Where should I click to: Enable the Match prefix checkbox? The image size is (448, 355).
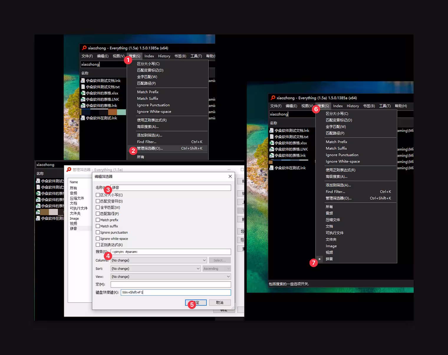(98, 220)
